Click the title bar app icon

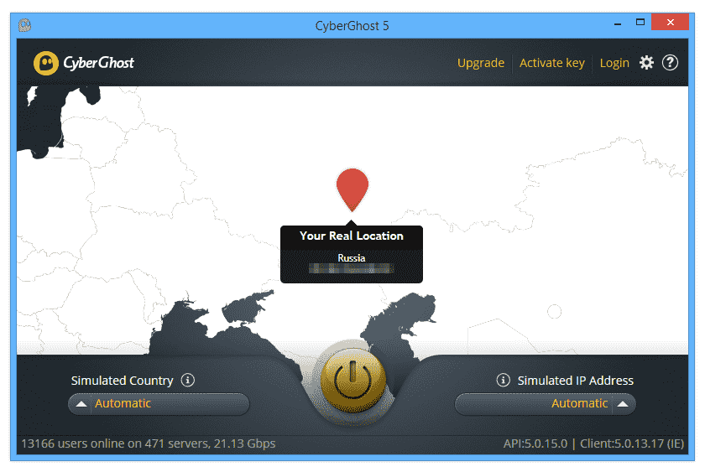pyautogui.click(x=25, y=25)
